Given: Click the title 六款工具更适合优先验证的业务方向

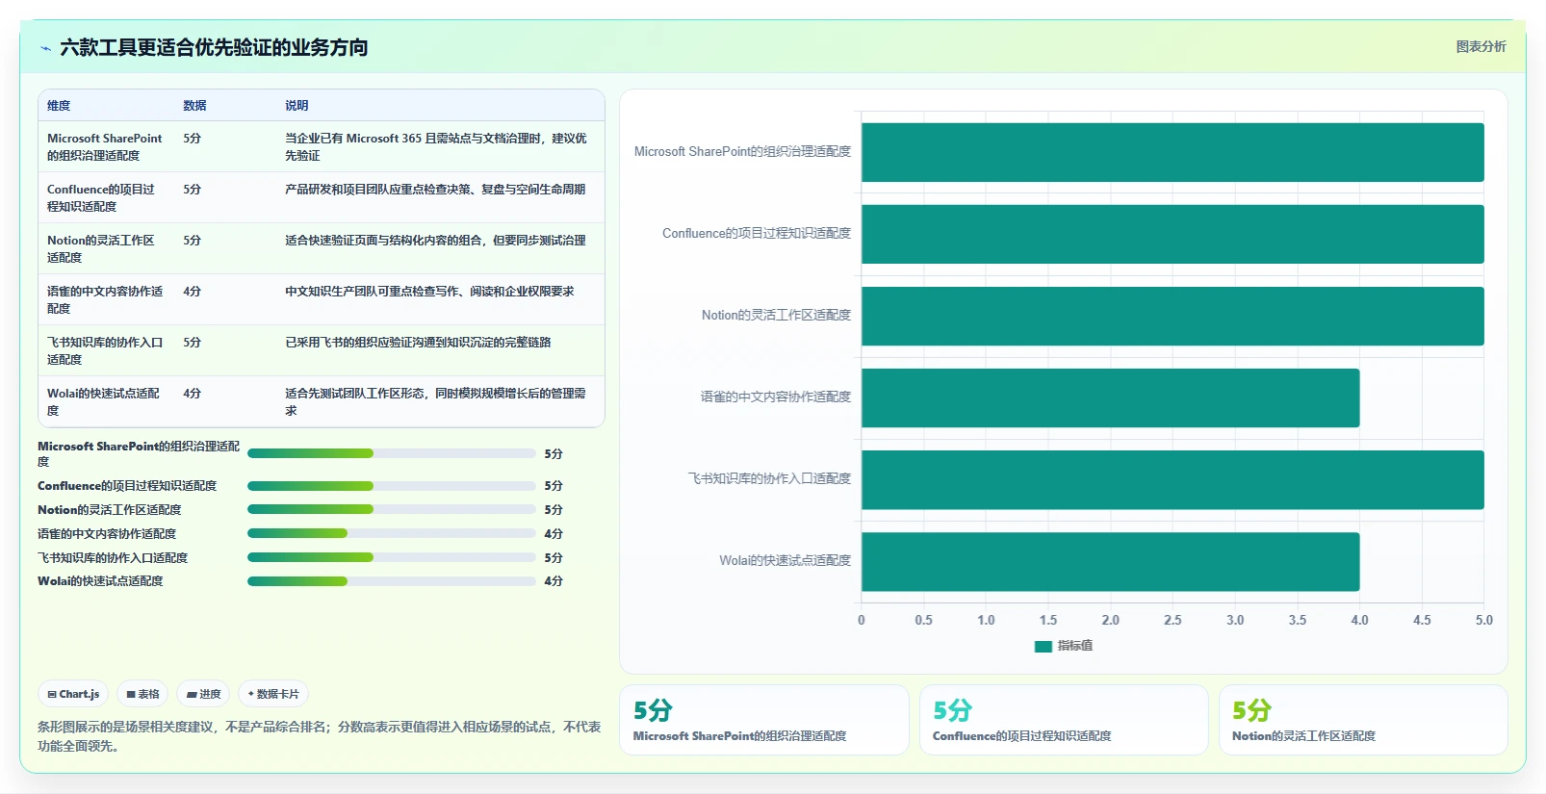Looking at the screenshot, I should 214,48.
